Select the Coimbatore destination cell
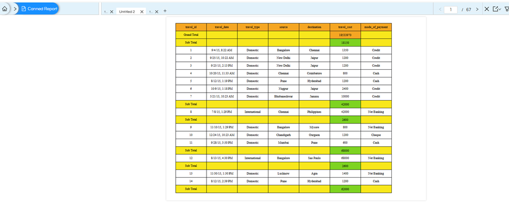 click(314, 73)
